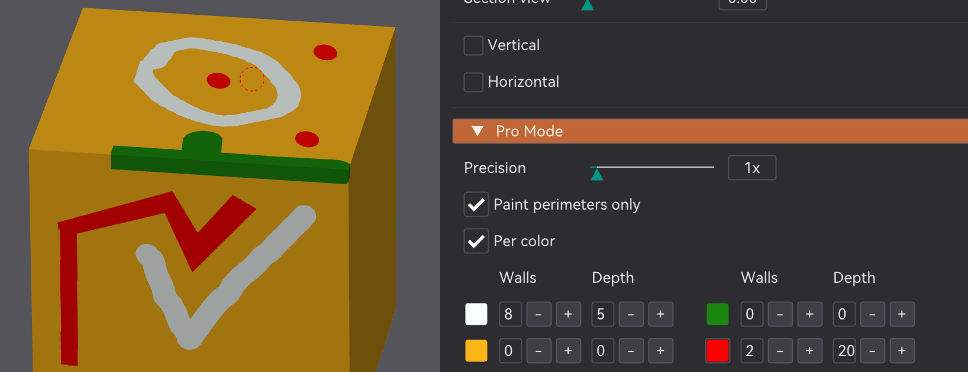Decrease white color Walls value
Viewport: 968px width, 372px height.
click(x=539, y=314)
